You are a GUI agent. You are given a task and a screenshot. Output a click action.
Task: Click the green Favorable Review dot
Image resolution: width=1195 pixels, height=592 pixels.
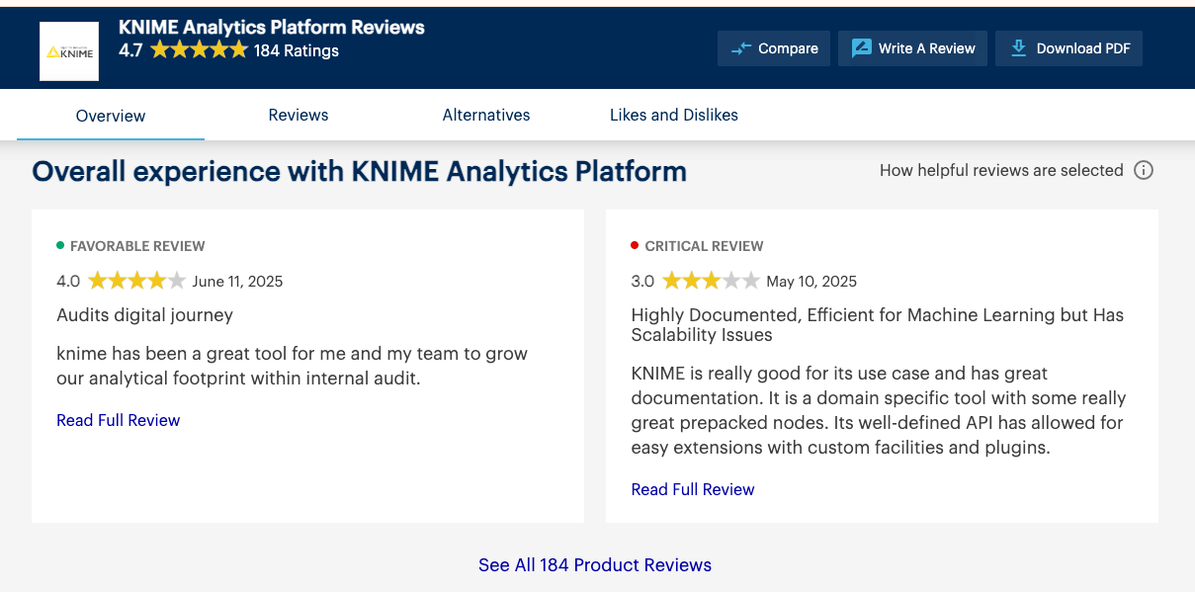[60, 245]
